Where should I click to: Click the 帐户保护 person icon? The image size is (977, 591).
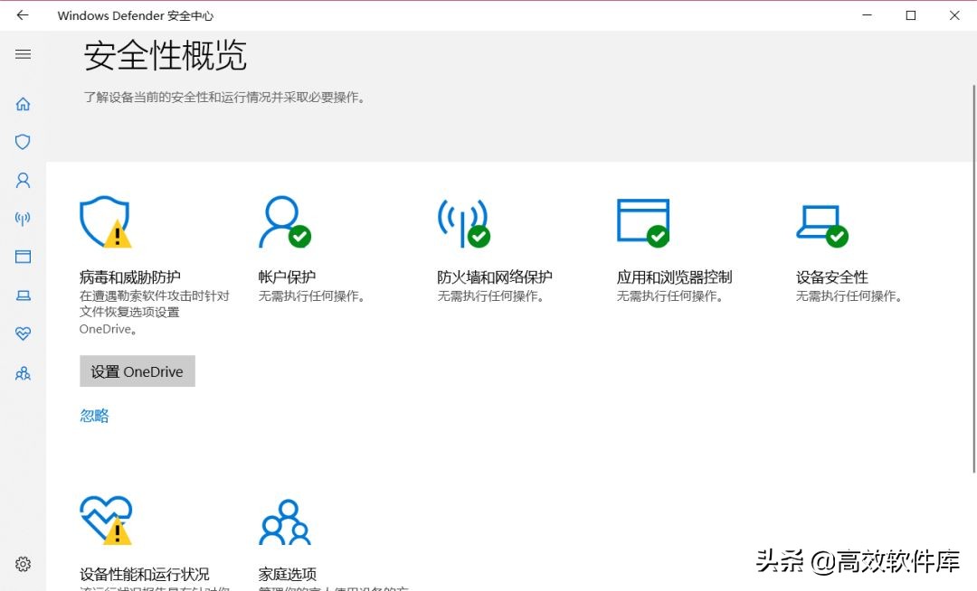coord(283,220)
